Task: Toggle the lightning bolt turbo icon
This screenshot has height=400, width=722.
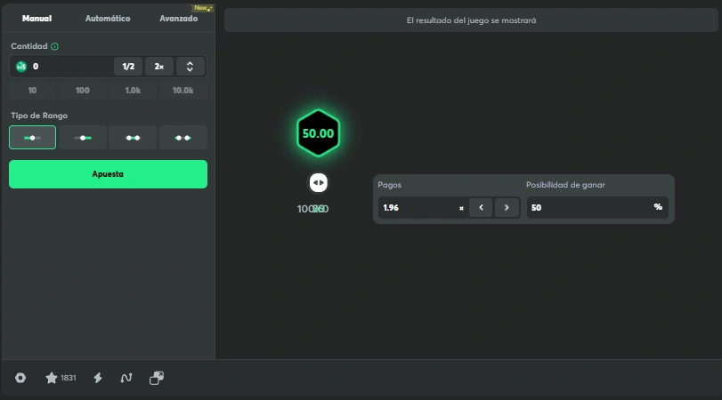Action: click(98, 378)
